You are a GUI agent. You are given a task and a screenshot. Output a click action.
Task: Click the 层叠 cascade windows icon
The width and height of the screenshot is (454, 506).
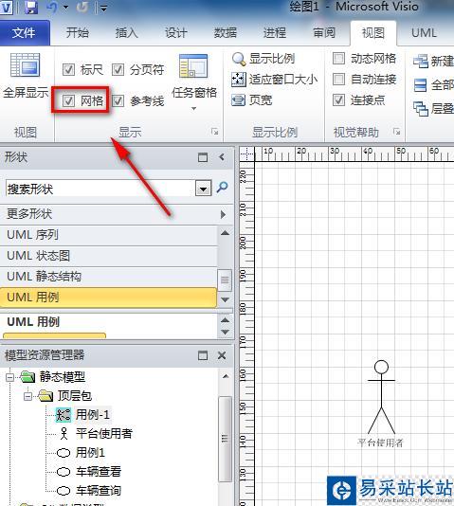tap(421, 108)
